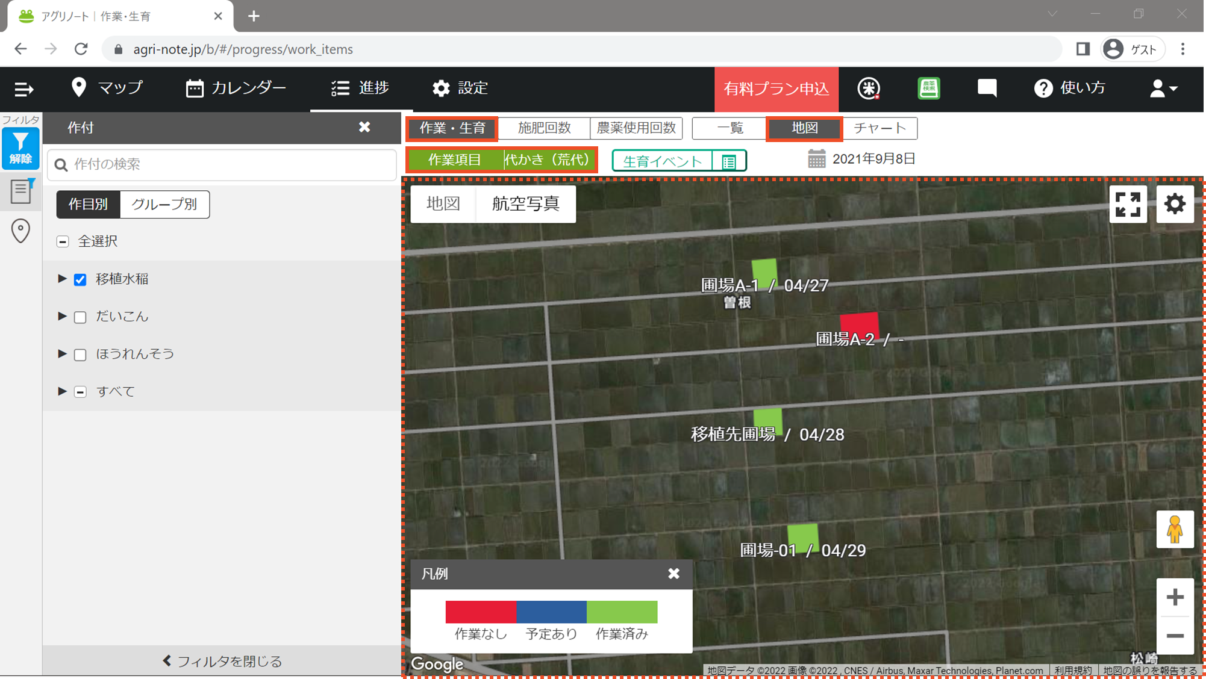Expand the すべて tree arrow

point(62,391)
